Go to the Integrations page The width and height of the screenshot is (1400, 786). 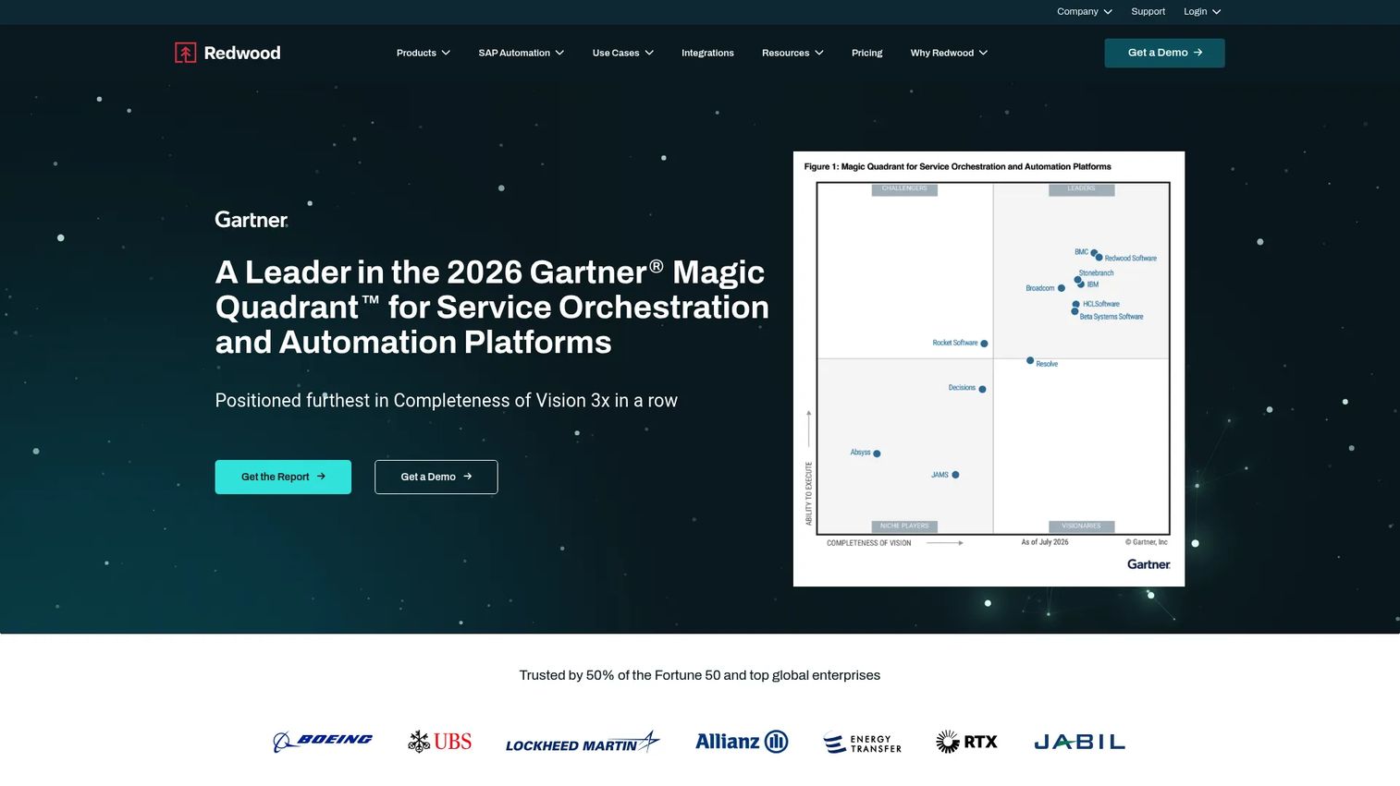[x=707, y=53]
